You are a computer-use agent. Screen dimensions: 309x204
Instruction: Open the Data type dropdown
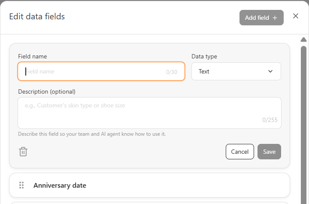coord(236,71)
